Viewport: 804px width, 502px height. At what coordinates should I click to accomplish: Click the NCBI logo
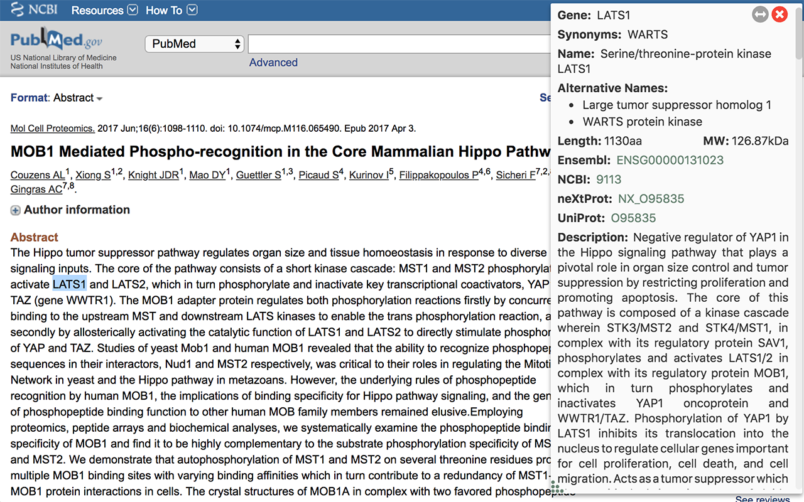coord(36,10)
